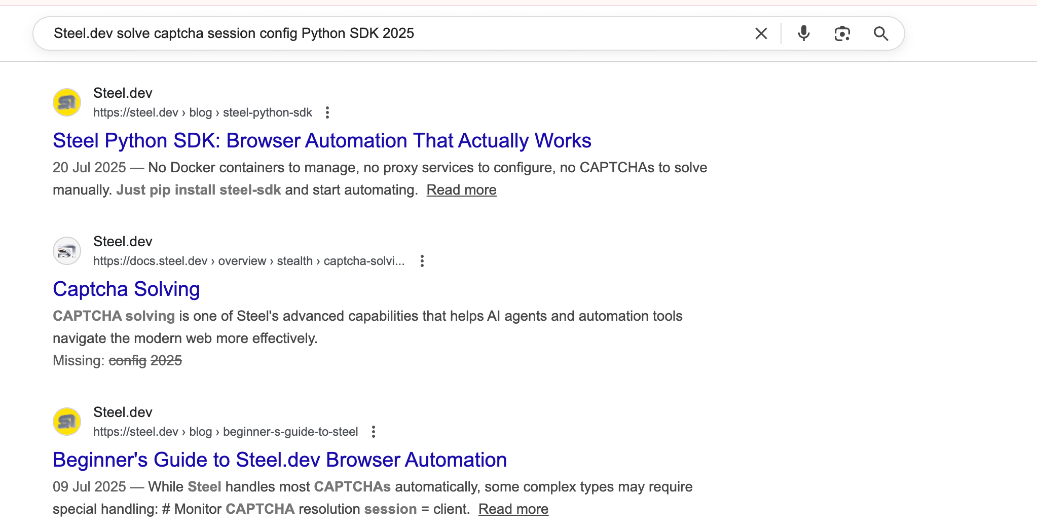The width and height of the screenshot is (1037, 531).
Task: Open the Captcha Solving documentation page
Action: pyautogui.click(x=126, y=289)
